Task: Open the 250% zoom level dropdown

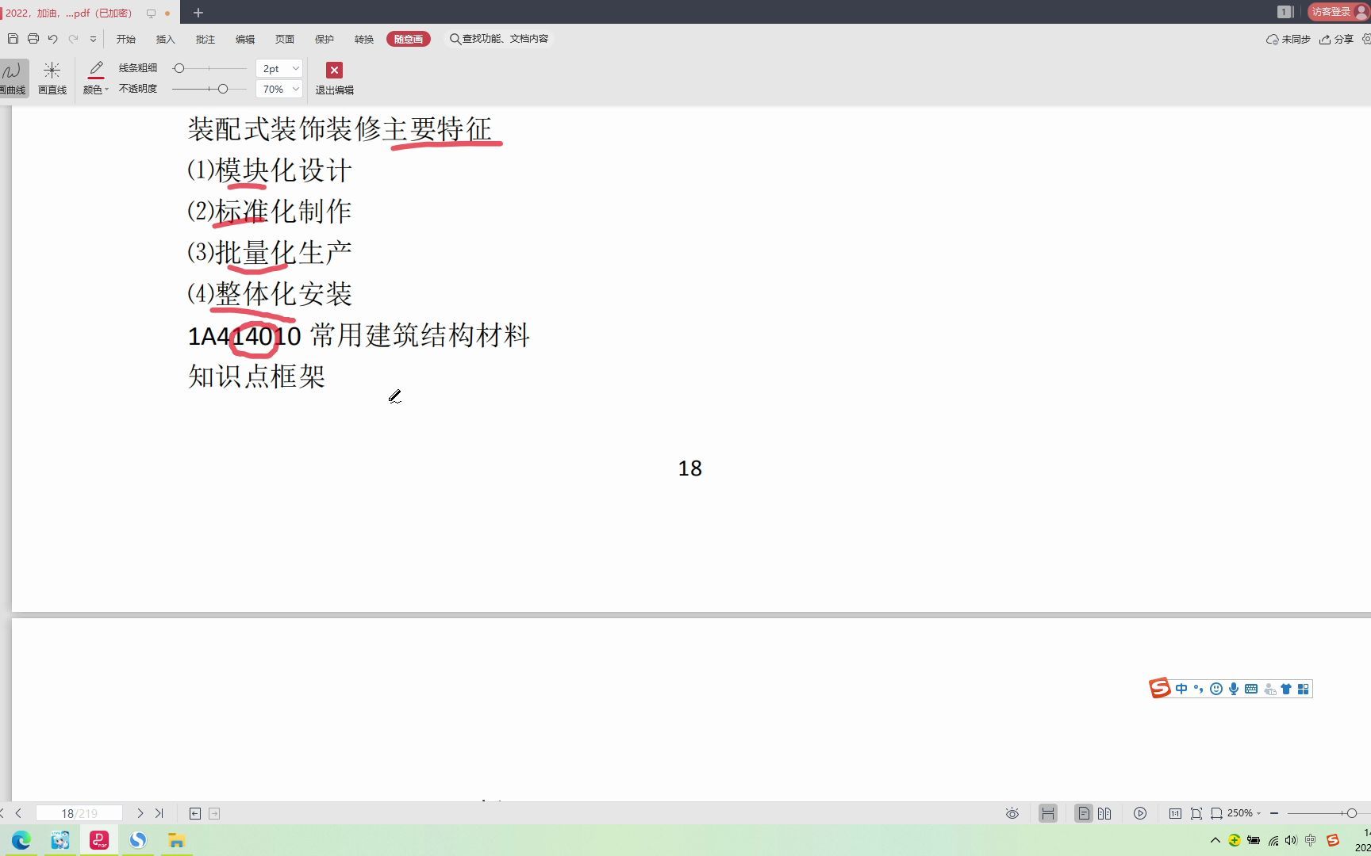Action: (1243, 813)
